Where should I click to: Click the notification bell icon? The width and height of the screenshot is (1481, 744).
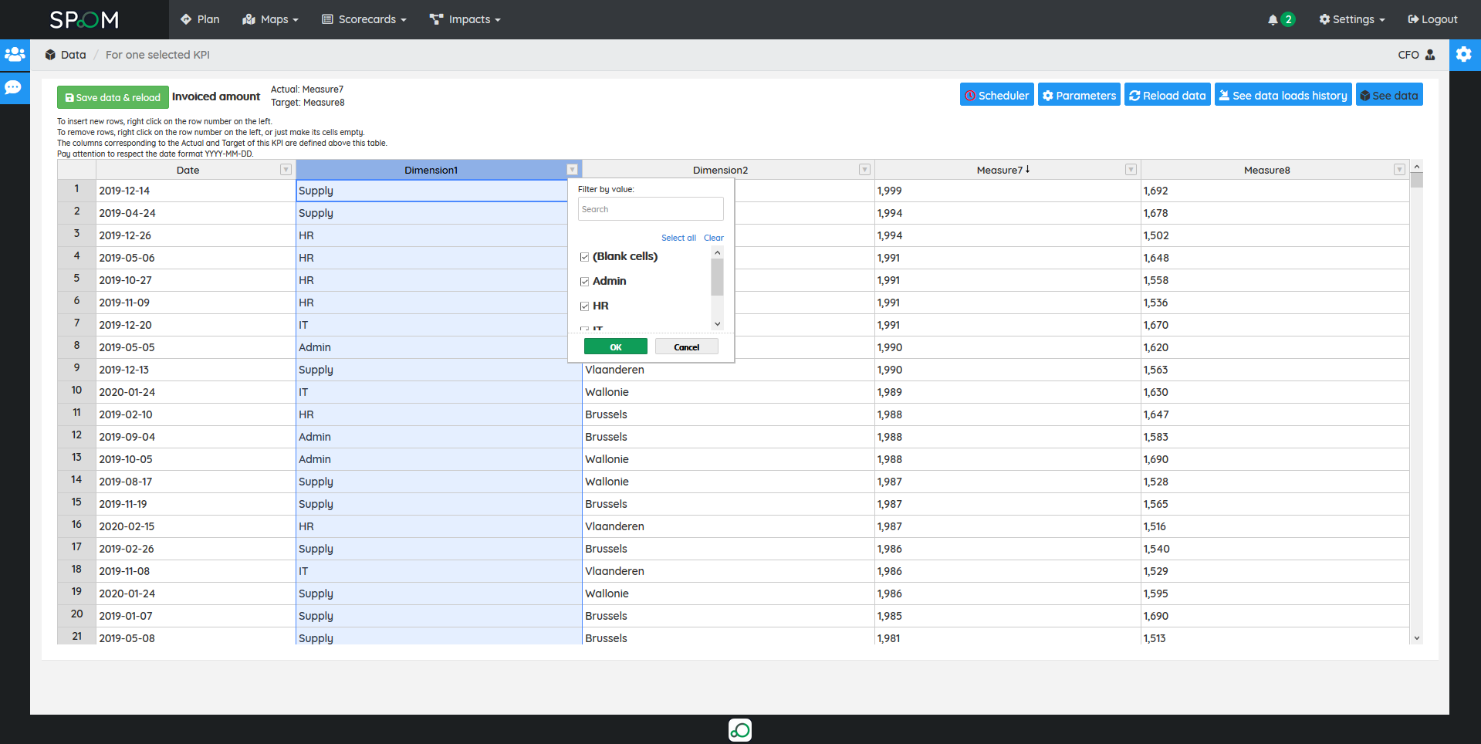pyautogui.click(x=1273, y=19)
